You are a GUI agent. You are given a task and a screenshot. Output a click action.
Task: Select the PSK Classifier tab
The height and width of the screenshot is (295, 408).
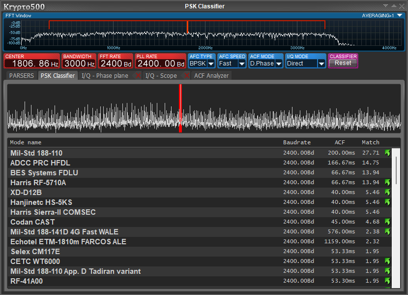(x=58, y=75)
